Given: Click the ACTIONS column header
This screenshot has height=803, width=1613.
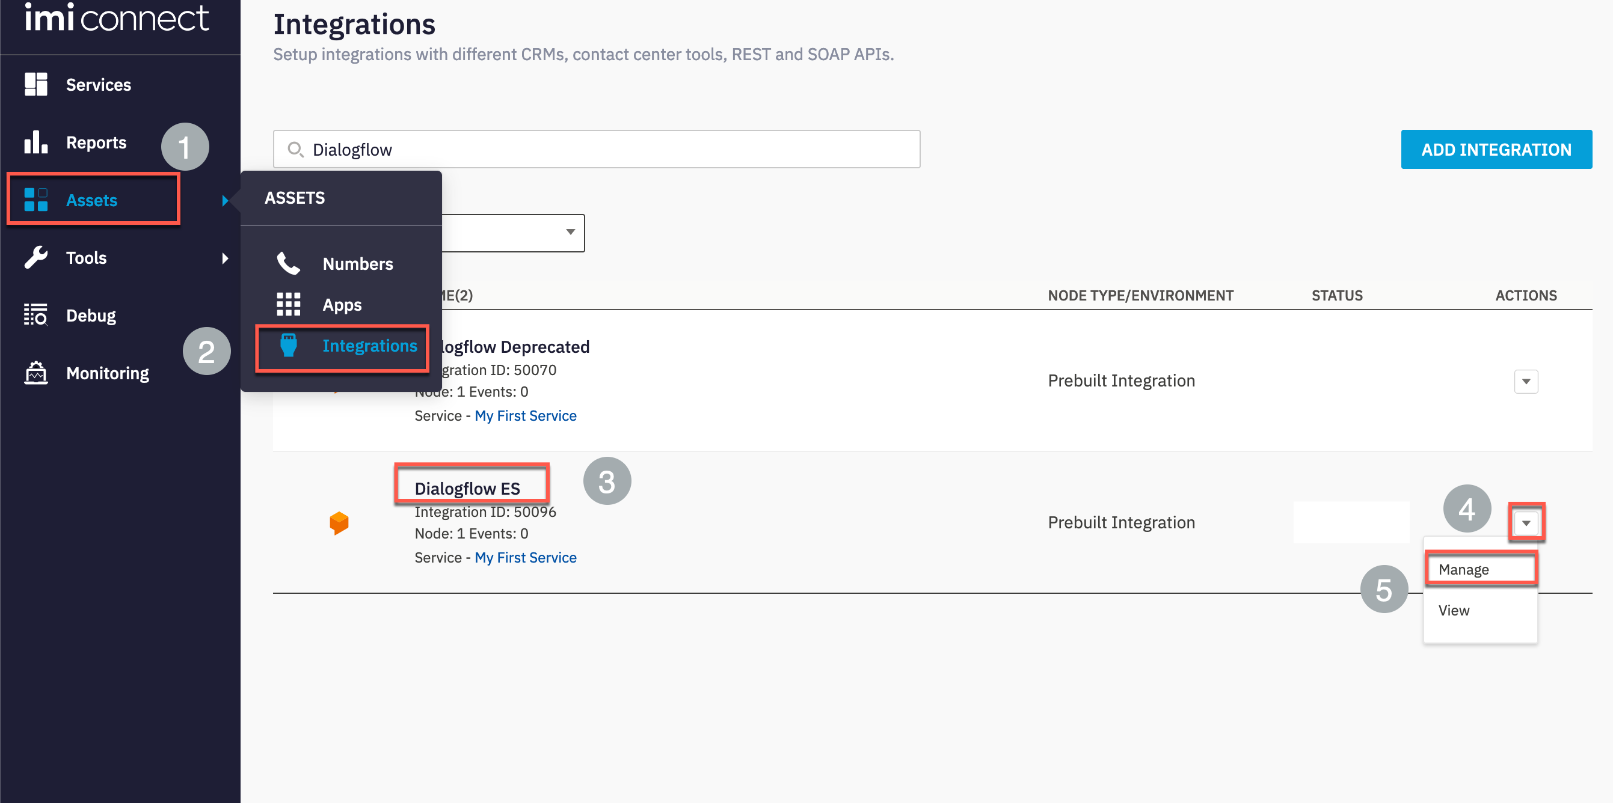Looking at the screenshot, I should click(x=1525, y=295).
